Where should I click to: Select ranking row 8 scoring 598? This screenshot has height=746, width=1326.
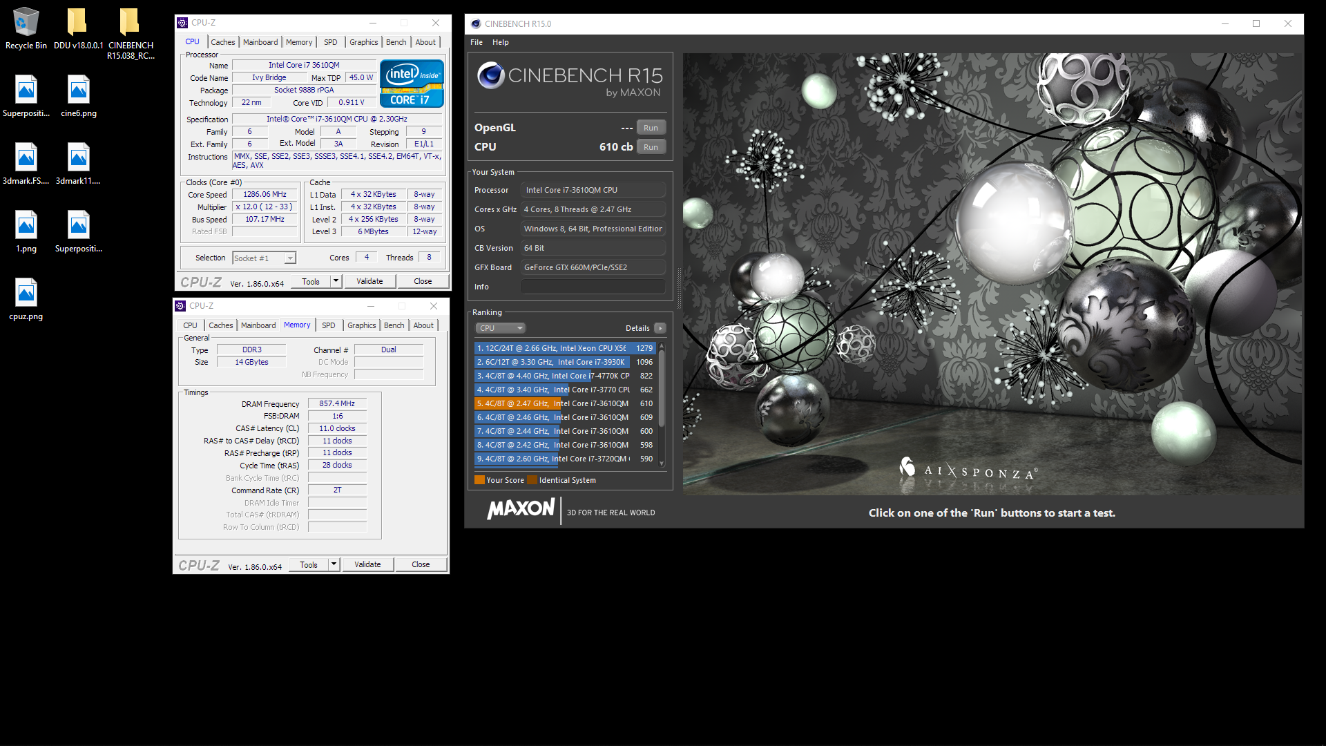click(565, 445)
